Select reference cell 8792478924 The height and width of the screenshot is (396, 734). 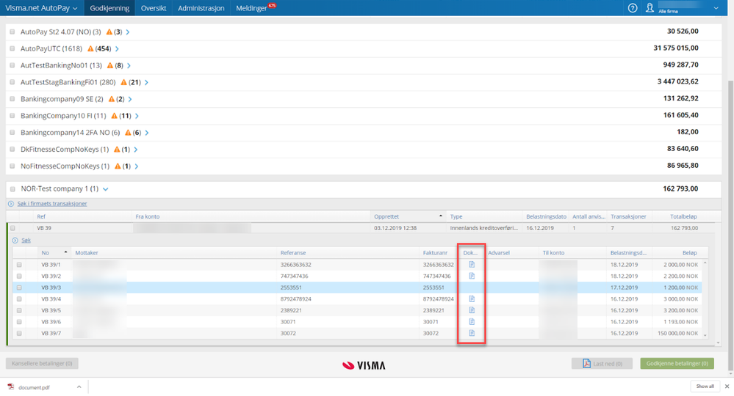pos(296,299)
